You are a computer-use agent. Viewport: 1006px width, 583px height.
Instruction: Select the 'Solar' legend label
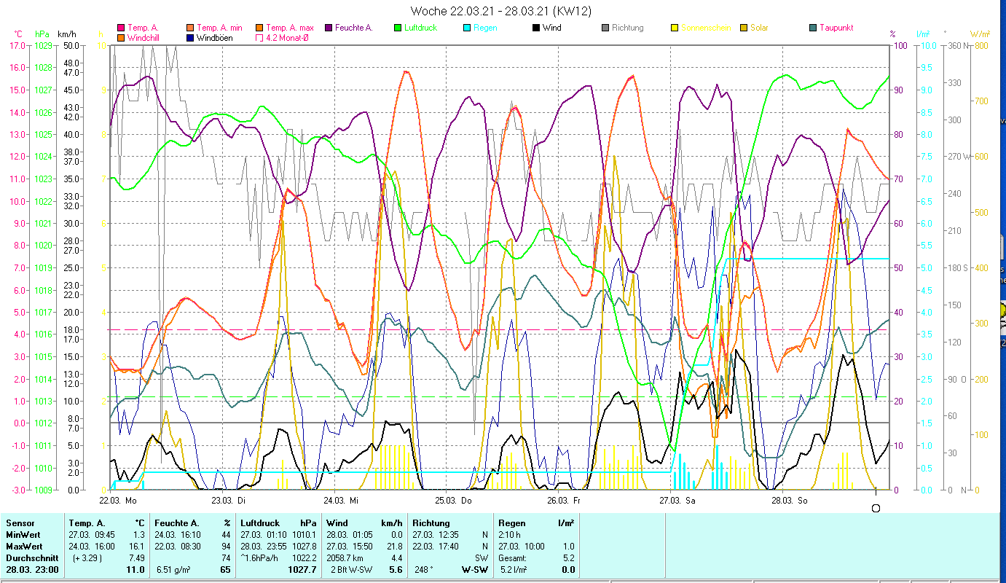(x=759, y=28)
